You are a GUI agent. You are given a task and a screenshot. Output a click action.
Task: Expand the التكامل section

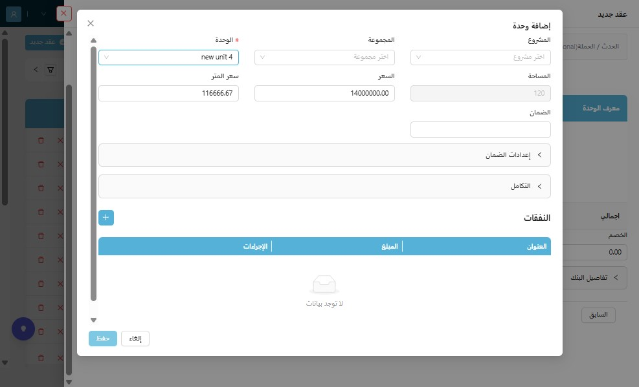coord(324,186)
